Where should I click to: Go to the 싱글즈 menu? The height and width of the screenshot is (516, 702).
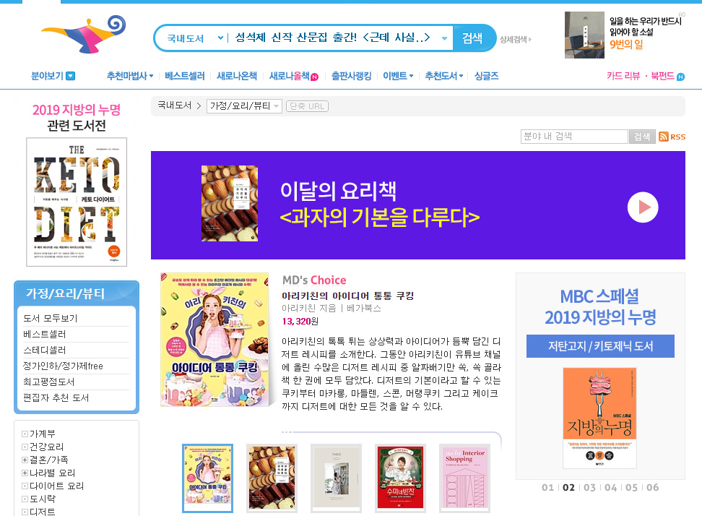click(x=487, y=76)
